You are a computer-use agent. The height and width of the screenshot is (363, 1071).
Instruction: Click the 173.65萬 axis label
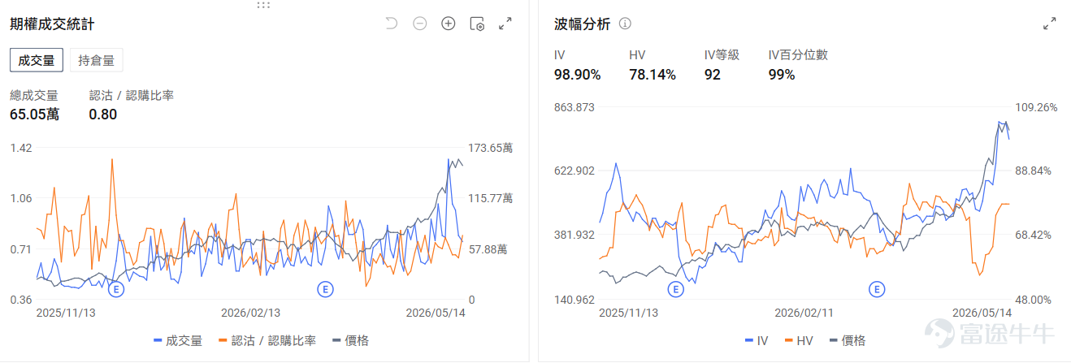click(491, 148)
